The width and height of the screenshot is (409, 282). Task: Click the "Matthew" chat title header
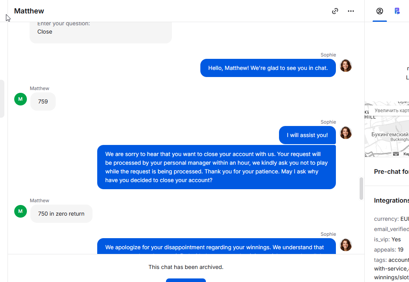[x=29, y=11]
